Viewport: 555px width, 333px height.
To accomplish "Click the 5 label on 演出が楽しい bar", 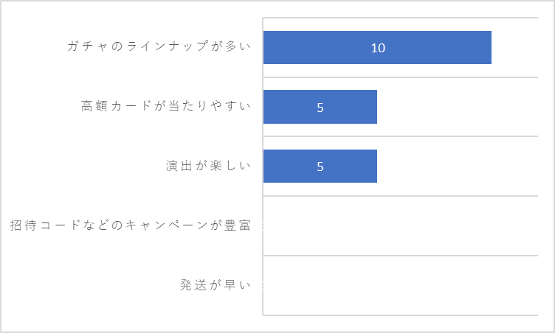I will tap(320, 166).
